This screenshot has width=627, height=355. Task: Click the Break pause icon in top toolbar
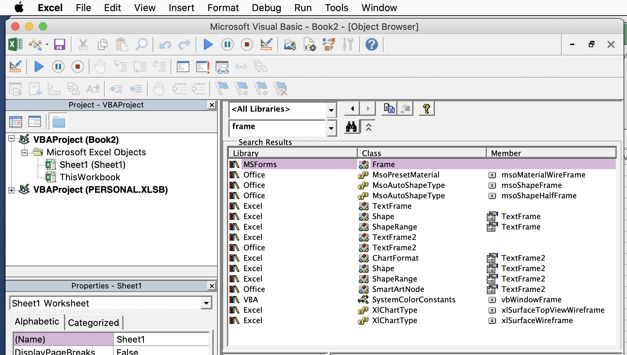point(227,44)
